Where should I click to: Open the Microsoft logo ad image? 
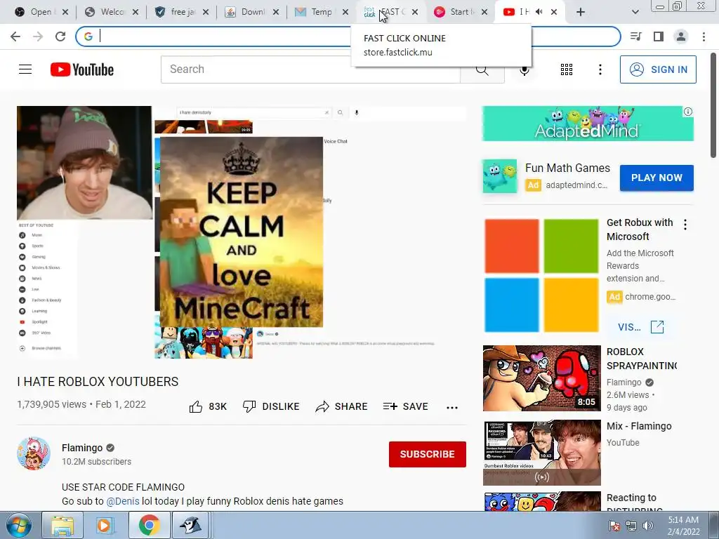point(541,275)
